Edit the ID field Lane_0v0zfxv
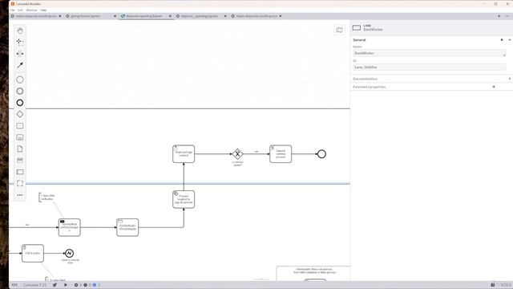The image size is (513, 289). (x=430, y=67)
